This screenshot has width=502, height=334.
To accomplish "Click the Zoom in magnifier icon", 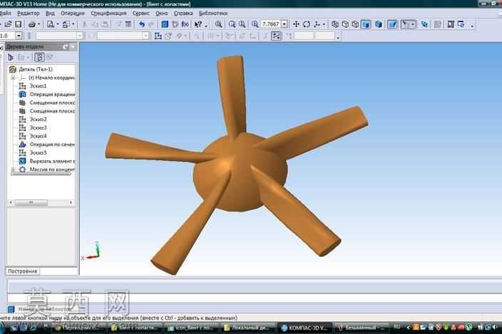I will 232,24.
